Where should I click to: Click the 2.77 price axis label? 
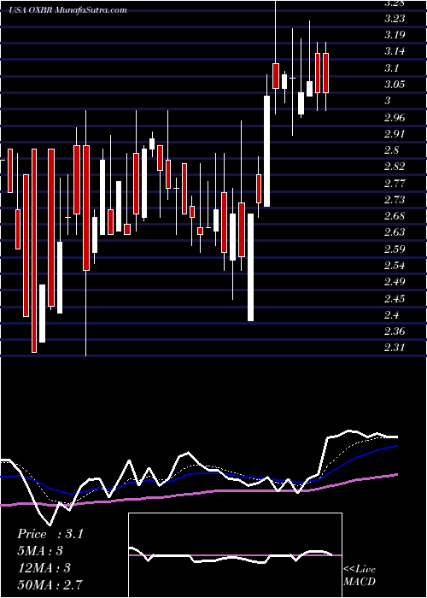coord(395,184)
